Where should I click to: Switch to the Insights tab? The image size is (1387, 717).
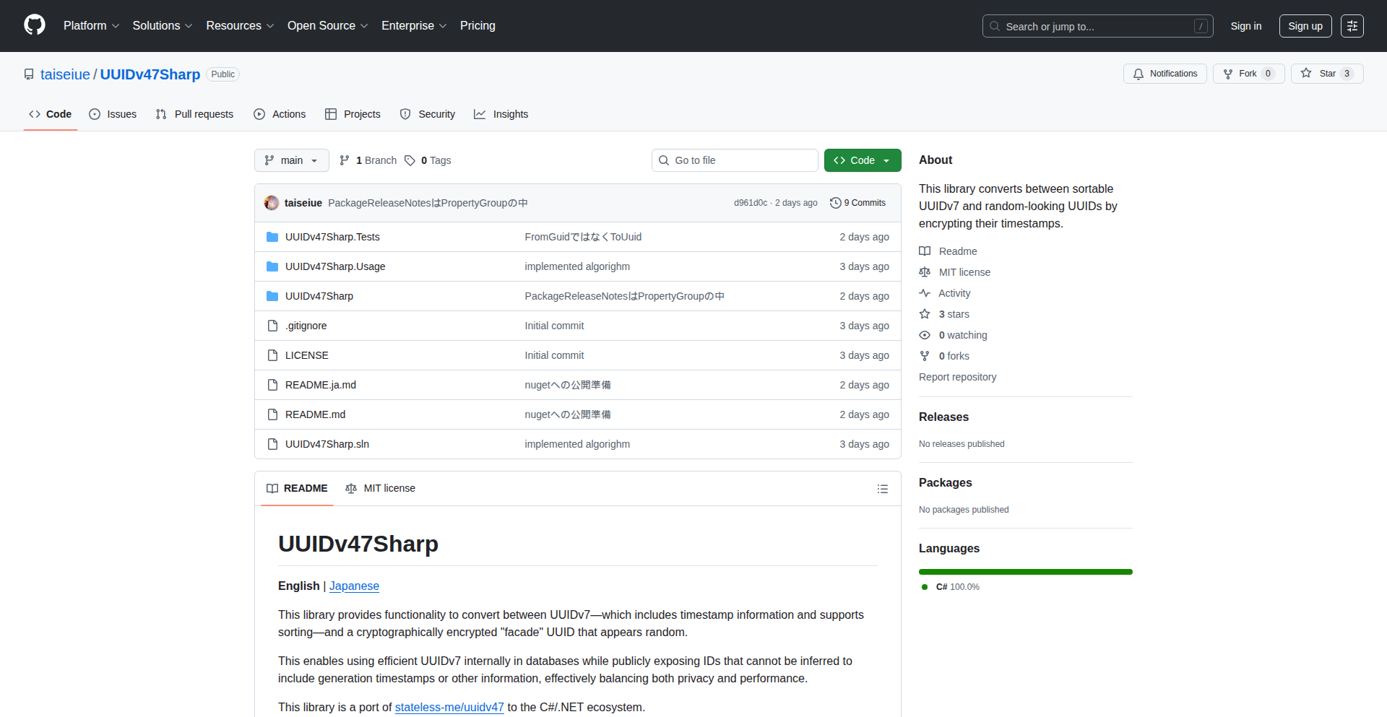point(501,114)
